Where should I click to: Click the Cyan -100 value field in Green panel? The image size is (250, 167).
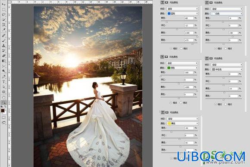(188, 72)
